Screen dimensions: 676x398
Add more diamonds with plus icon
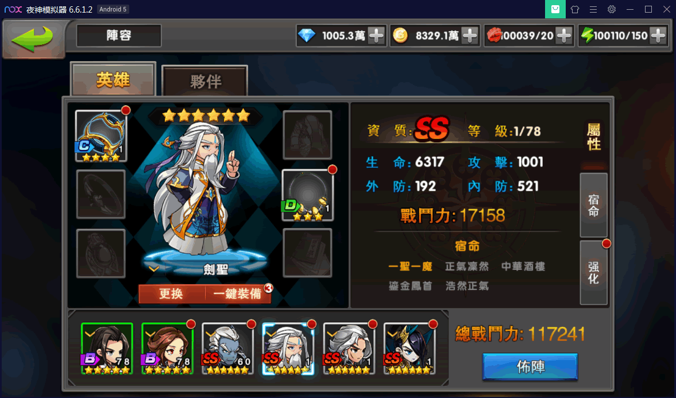[x=376, y=36]
